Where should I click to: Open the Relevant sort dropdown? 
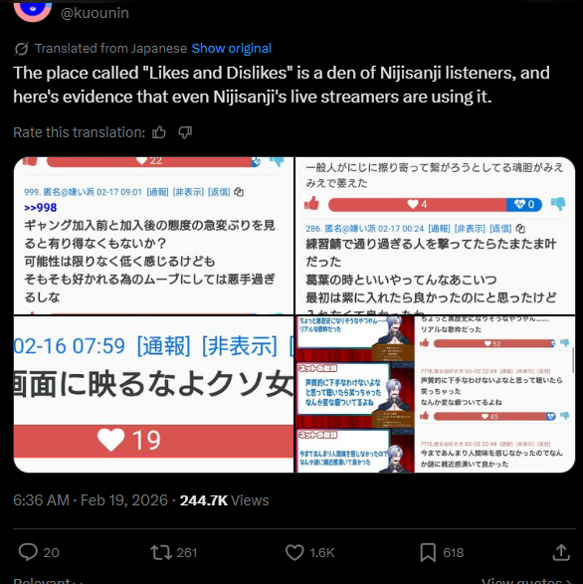(x=48, y=580)
